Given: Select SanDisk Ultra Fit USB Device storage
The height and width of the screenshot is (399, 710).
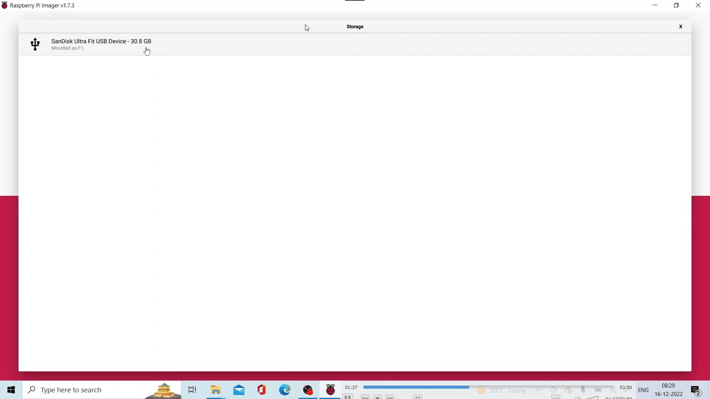Looking at the screenshot, I should (x=355, y=44).
